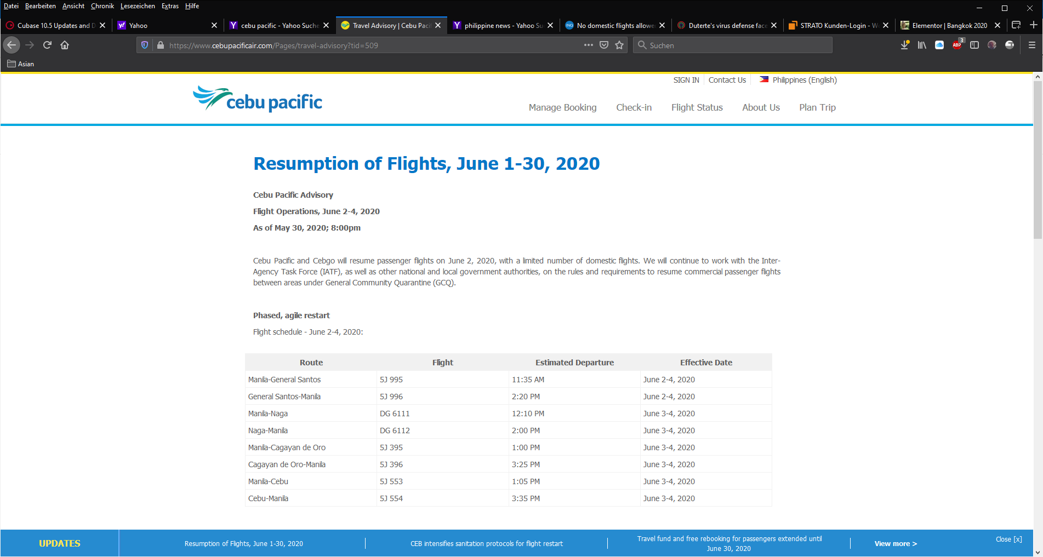Open the Plan Trip menu
This screenshot has height=557, width=1043.
[x=817, y=107]
